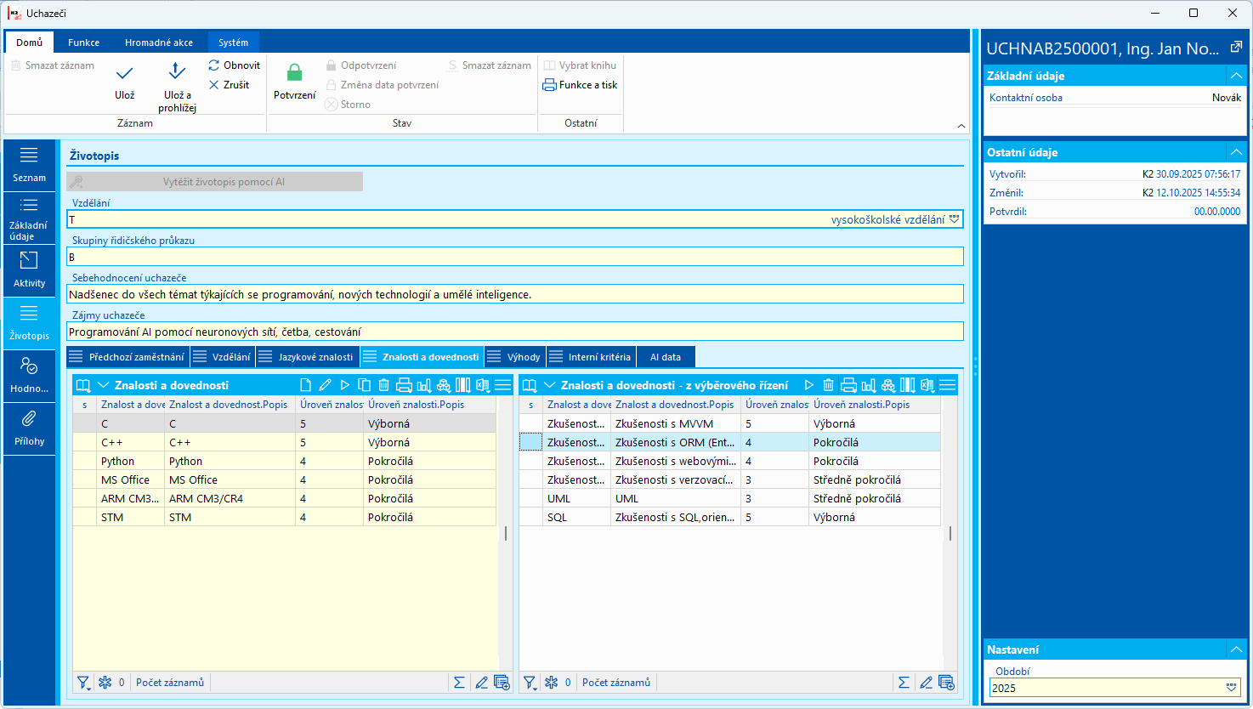This screenshot has width=1253, height=709.
Task: Toggle the snowflake freeze icon under right table
Action: click(x=552, y=682)
